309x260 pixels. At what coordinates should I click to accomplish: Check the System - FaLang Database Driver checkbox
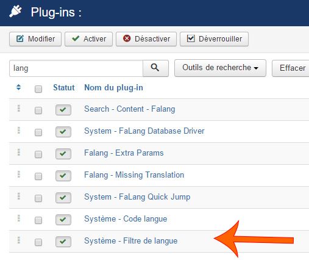(38, 132)
